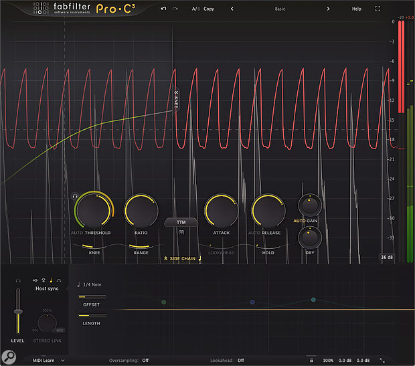Screen dimensions: 415x366
Task: Click the DRY knob
Action: [310, 238]
